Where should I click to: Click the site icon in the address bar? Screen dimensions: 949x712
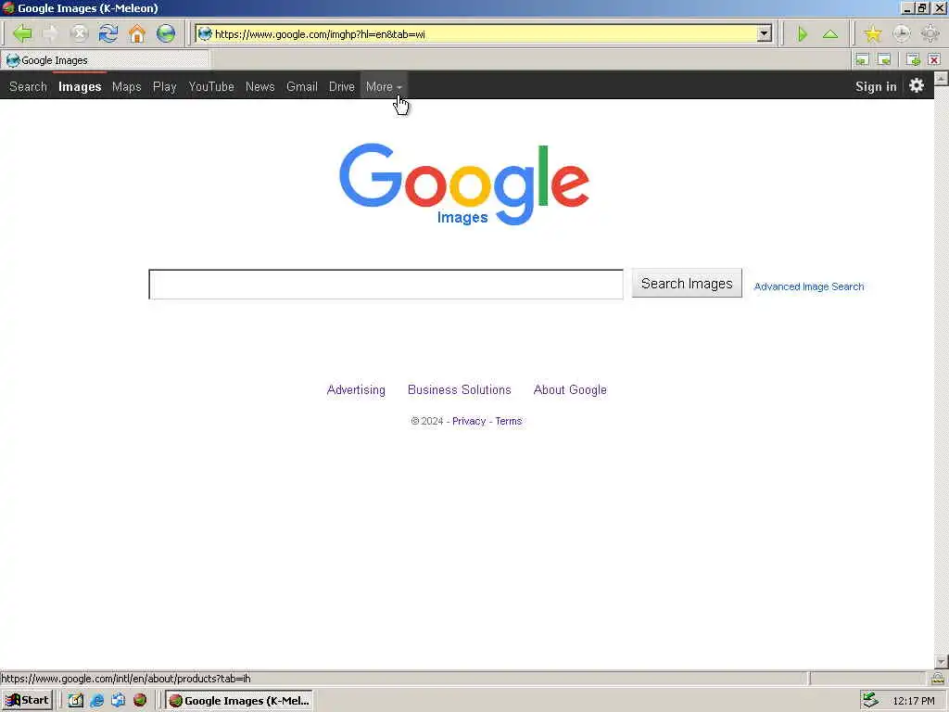[205, 34]
